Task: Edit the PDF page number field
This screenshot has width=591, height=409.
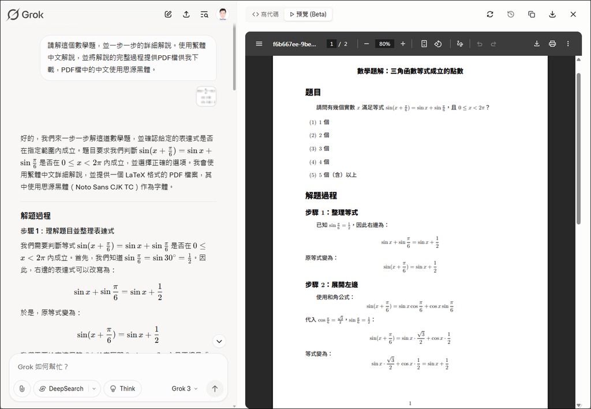Action: click(x=331, y=44)
